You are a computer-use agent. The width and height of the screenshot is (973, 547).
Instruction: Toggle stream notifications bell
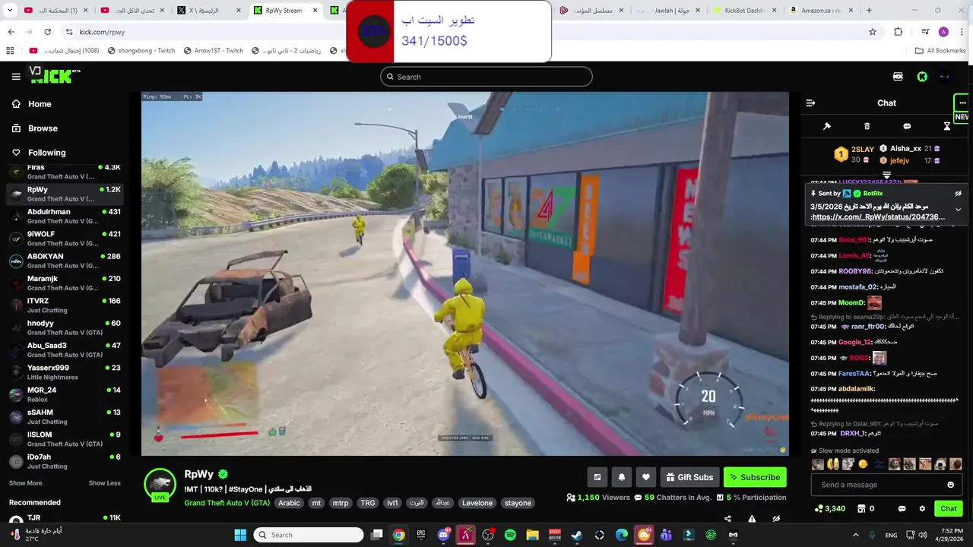click(622, 477)
